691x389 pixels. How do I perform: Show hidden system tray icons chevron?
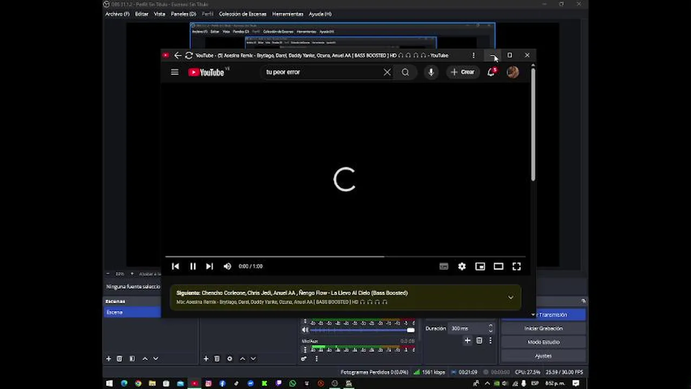point(487,384)
